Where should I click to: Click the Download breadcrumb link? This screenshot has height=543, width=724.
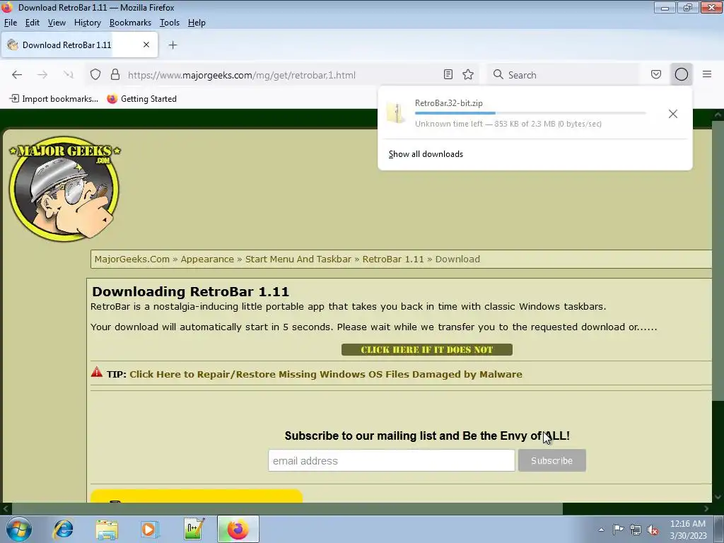(457, 259)
